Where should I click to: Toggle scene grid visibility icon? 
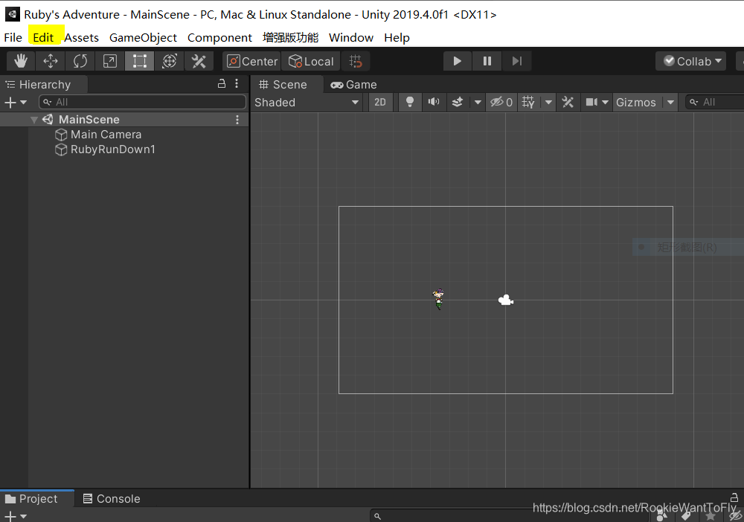pos(528,103)
